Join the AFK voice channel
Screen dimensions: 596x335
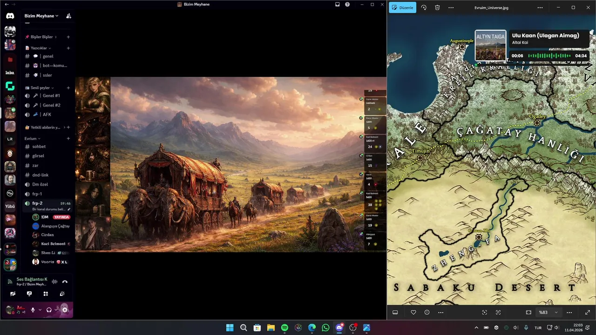click(x=47, y=114)
